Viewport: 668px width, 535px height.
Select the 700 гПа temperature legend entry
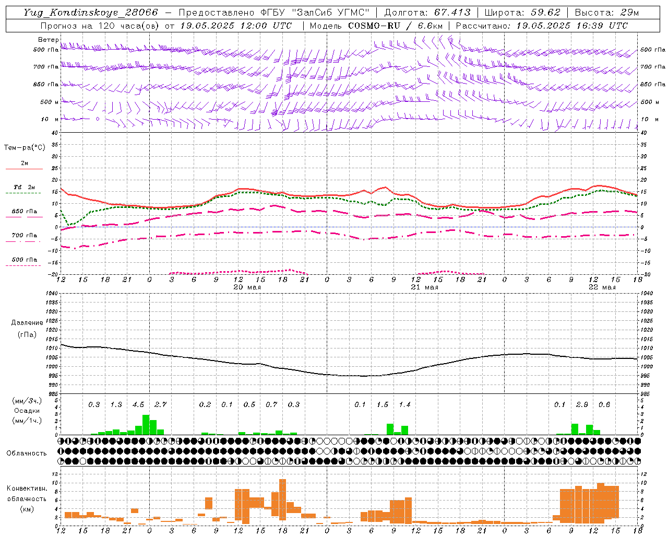coord(25,238)
